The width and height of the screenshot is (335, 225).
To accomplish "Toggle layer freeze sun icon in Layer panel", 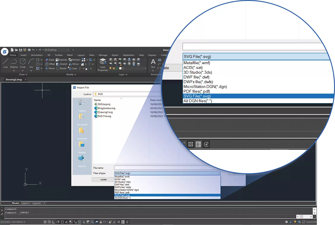I will click(114, 68).
